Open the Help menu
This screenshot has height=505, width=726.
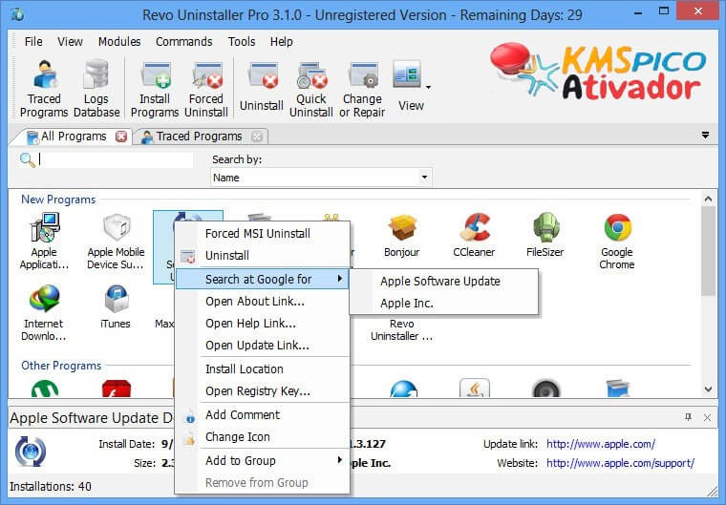[x=281, y=42]
